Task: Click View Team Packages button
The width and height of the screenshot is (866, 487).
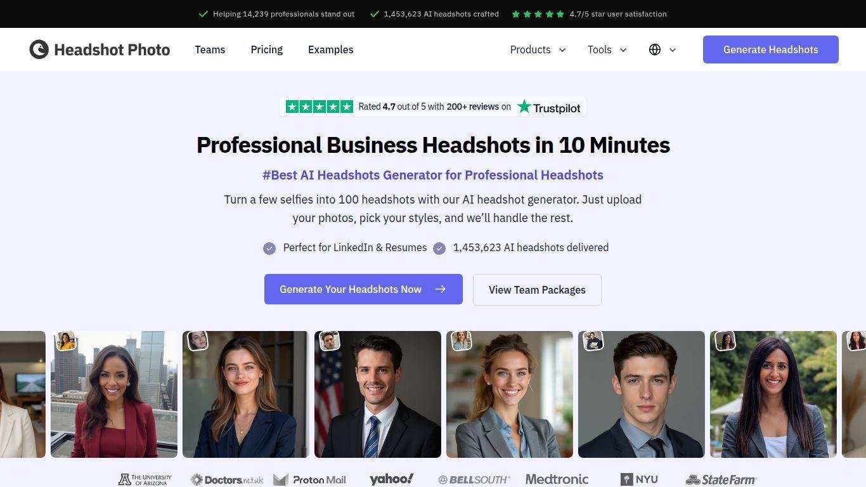Action: [x=537, y=290]
